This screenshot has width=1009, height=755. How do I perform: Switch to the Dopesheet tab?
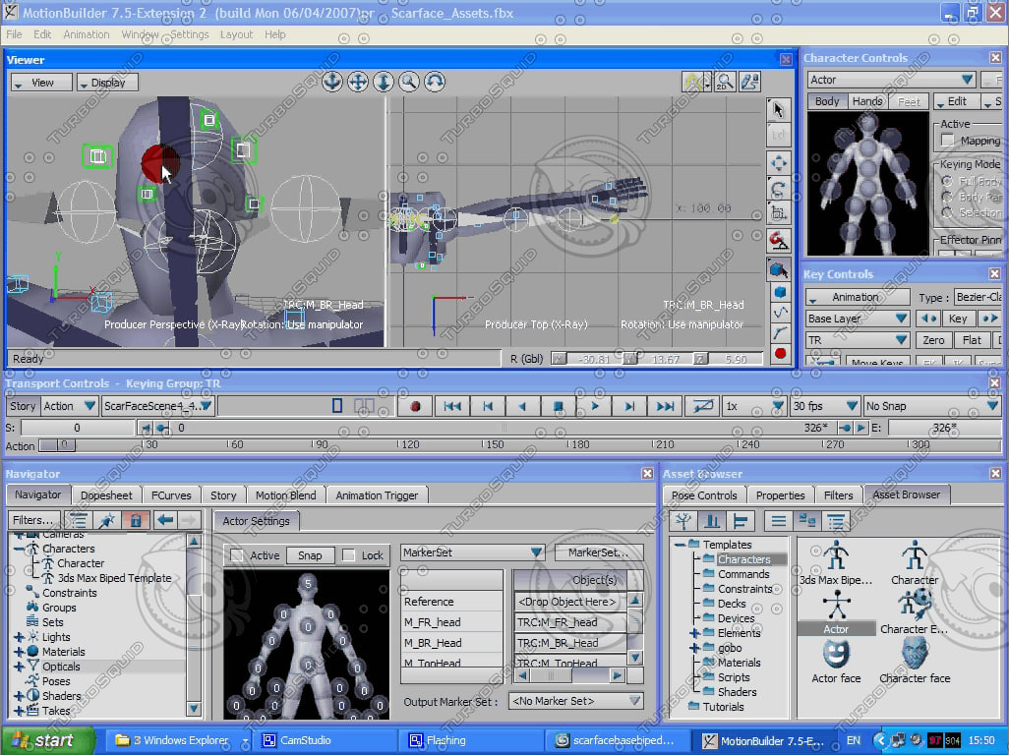[x=106, y=495]
